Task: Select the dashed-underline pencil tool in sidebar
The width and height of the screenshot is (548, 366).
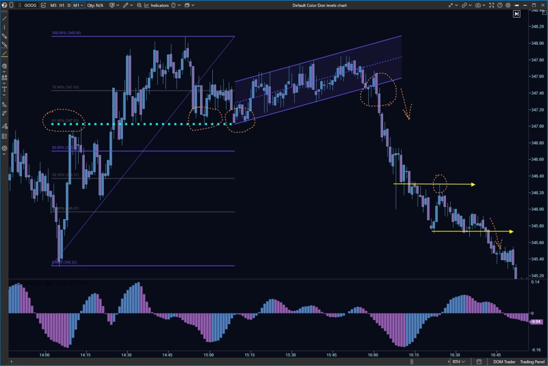Action: point(4,45)
